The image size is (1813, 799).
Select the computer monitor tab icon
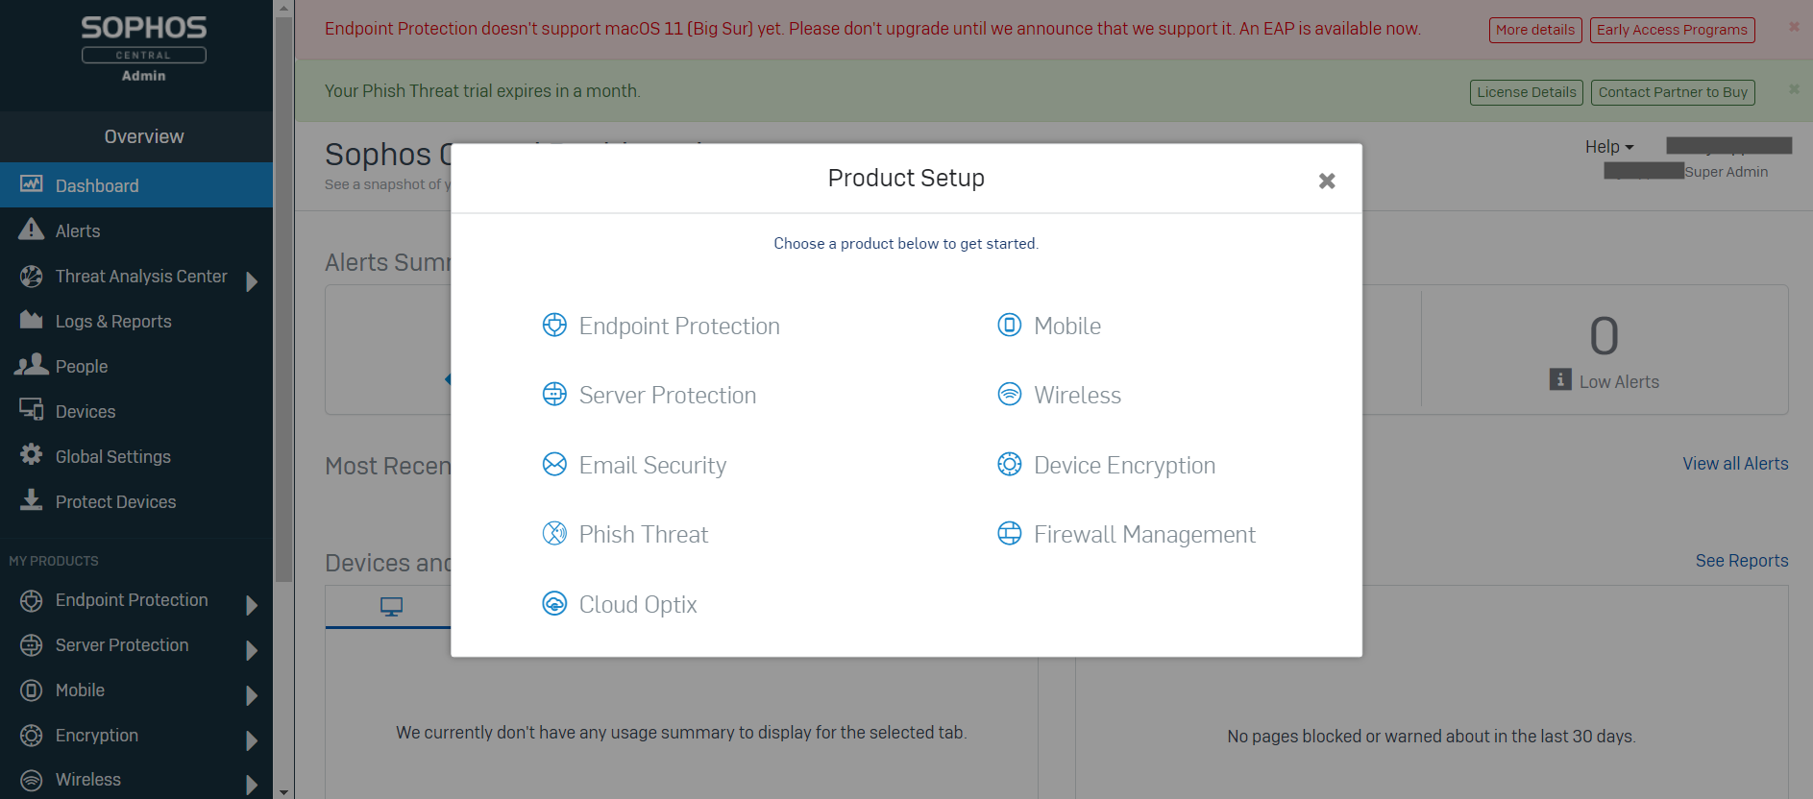tap(391, 607)
